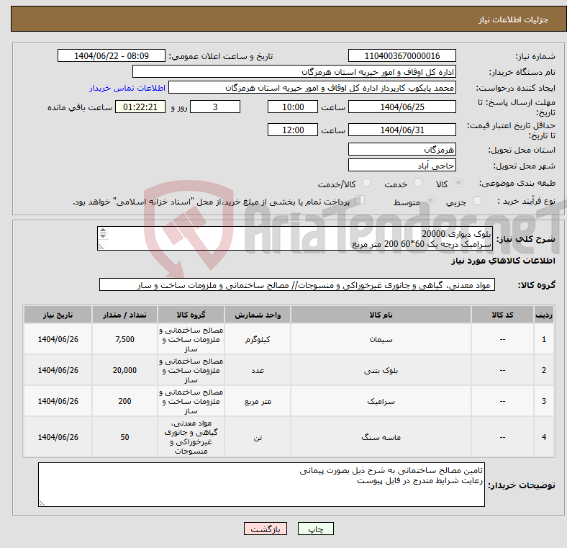Click the quantity cell 50
This screenshot has width=567, height=548.
click(x=124, y=437)
